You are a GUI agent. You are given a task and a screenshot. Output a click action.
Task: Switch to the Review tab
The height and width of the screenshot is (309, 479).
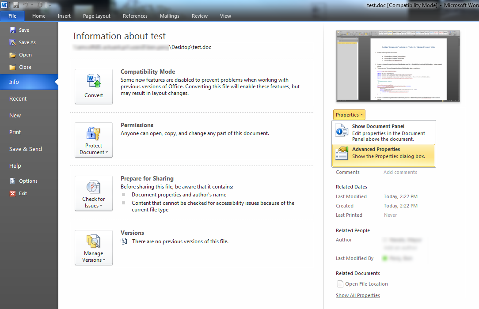199,16
